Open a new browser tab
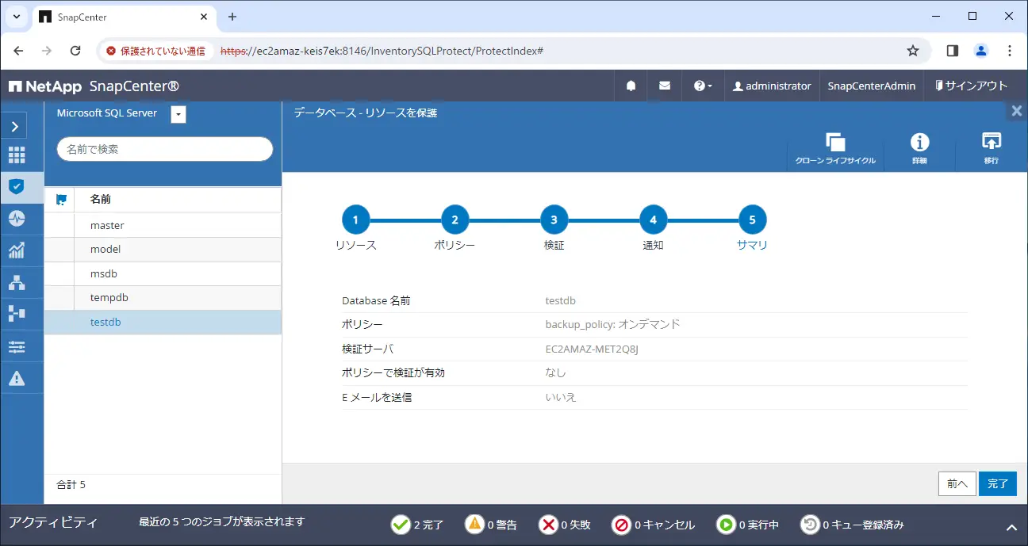Screen dimensions: 1028x546 (232, 17)
